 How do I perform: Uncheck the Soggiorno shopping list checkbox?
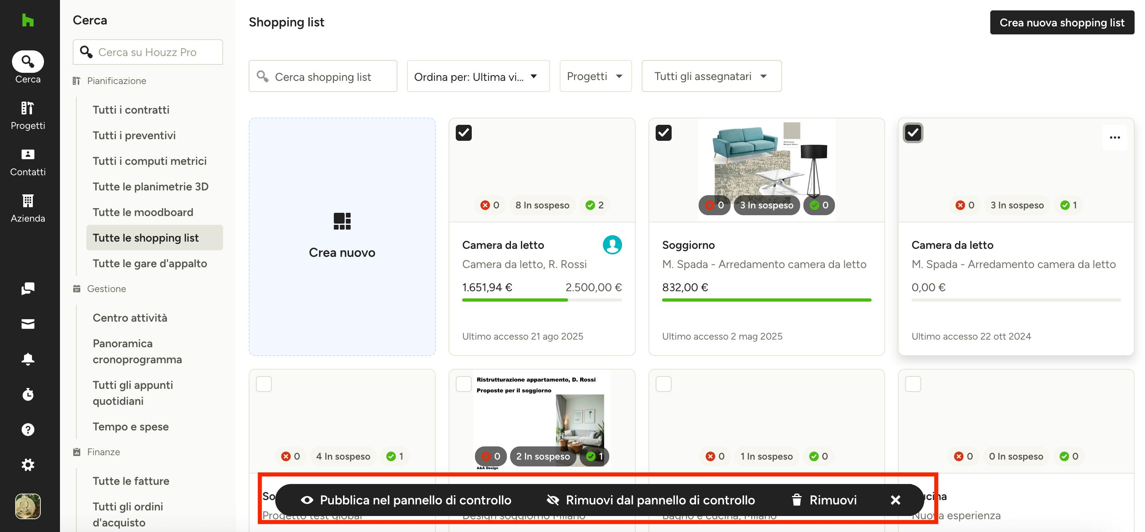(x=663, y=132)
